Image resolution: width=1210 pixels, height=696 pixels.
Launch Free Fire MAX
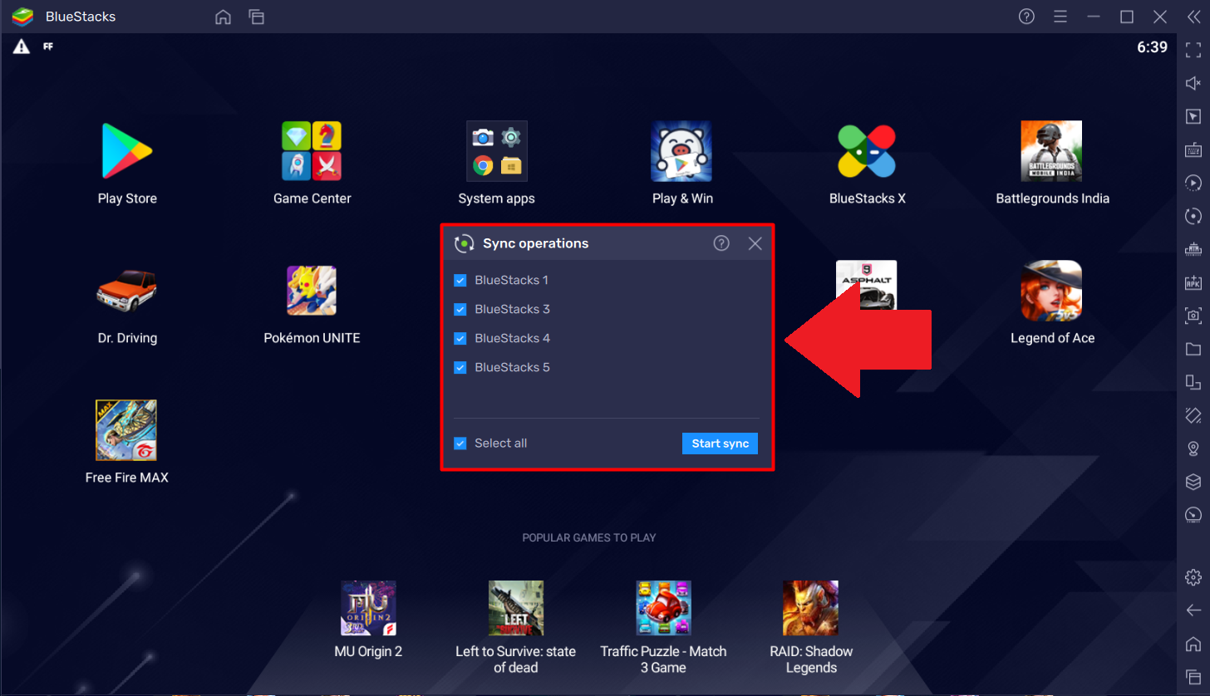[126, 430]
